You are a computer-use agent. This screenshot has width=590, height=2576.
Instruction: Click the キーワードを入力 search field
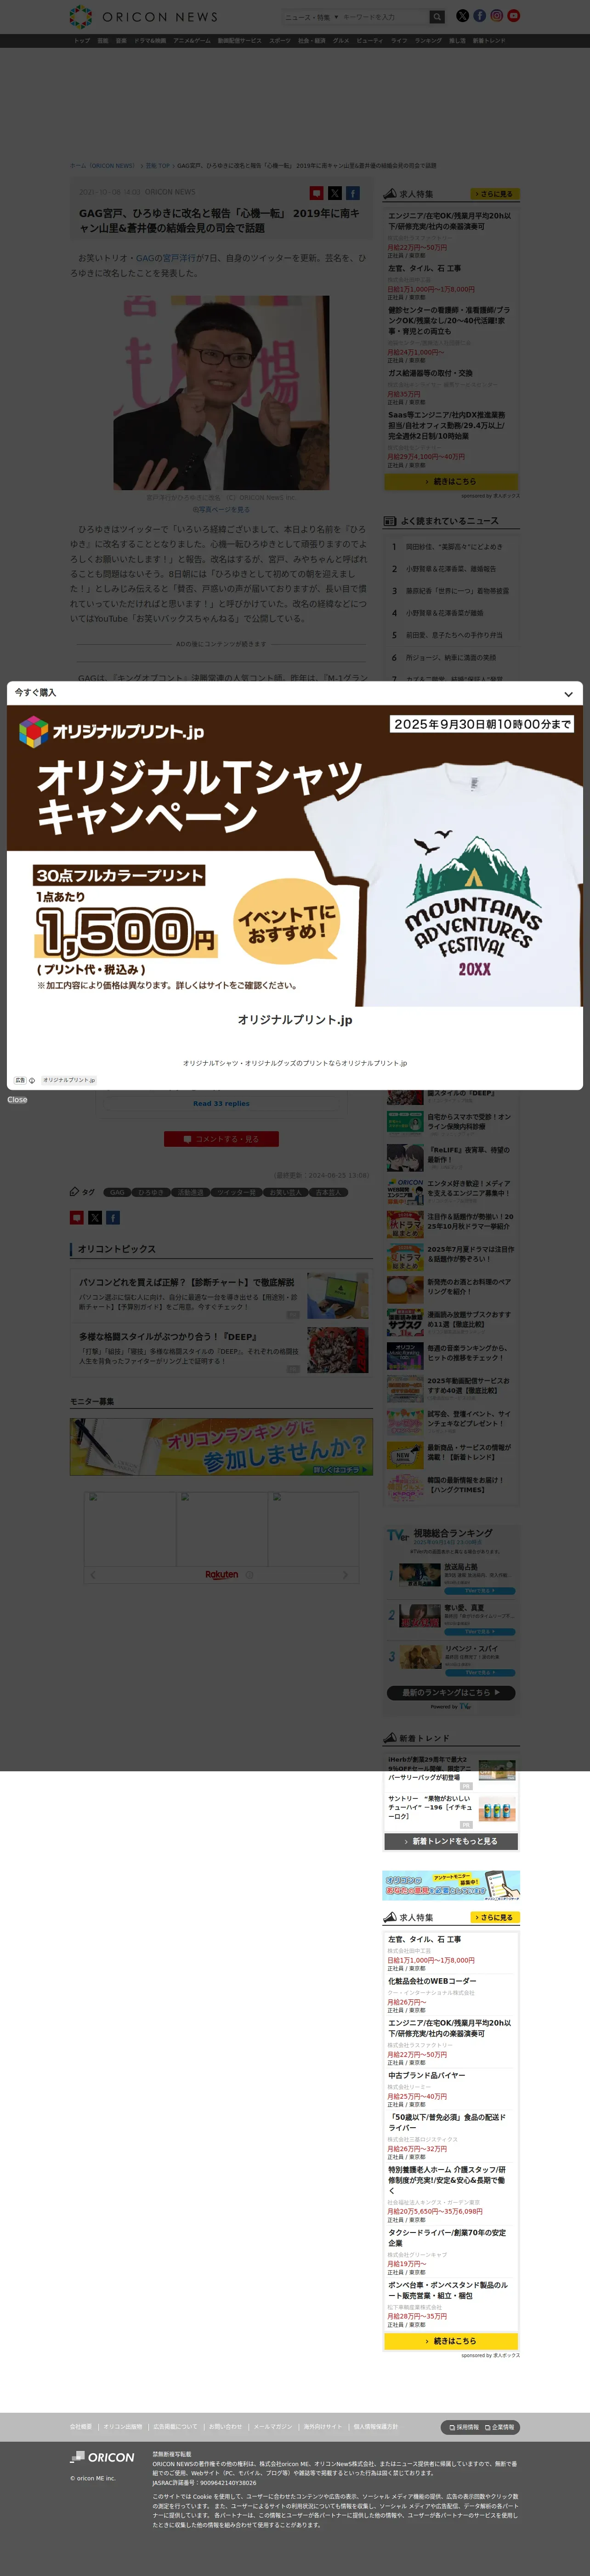point(384,17)
